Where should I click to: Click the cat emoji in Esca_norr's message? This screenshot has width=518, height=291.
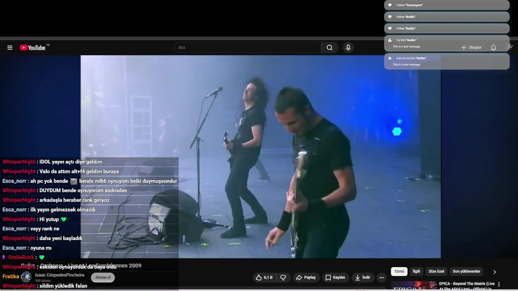(x=73, y=181)
